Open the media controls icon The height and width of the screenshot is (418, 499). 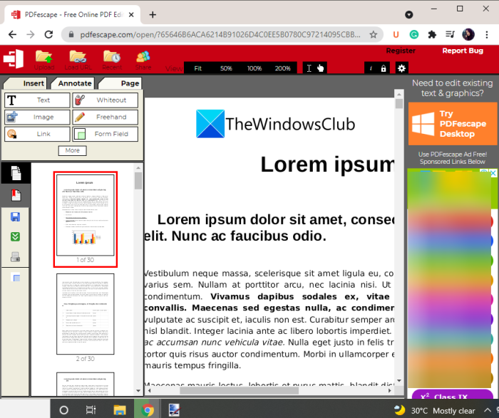[x=450, y=34]
